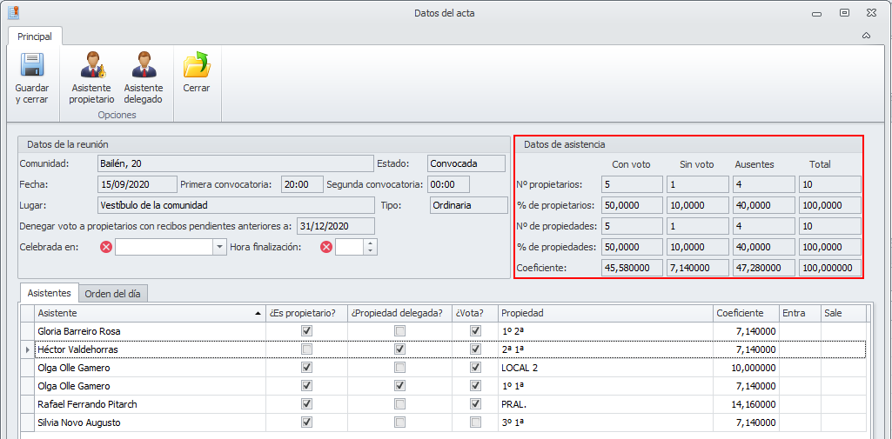Click the Lugar text field
Viewport: 892px width, 439px height.
(x=235, y=205)
